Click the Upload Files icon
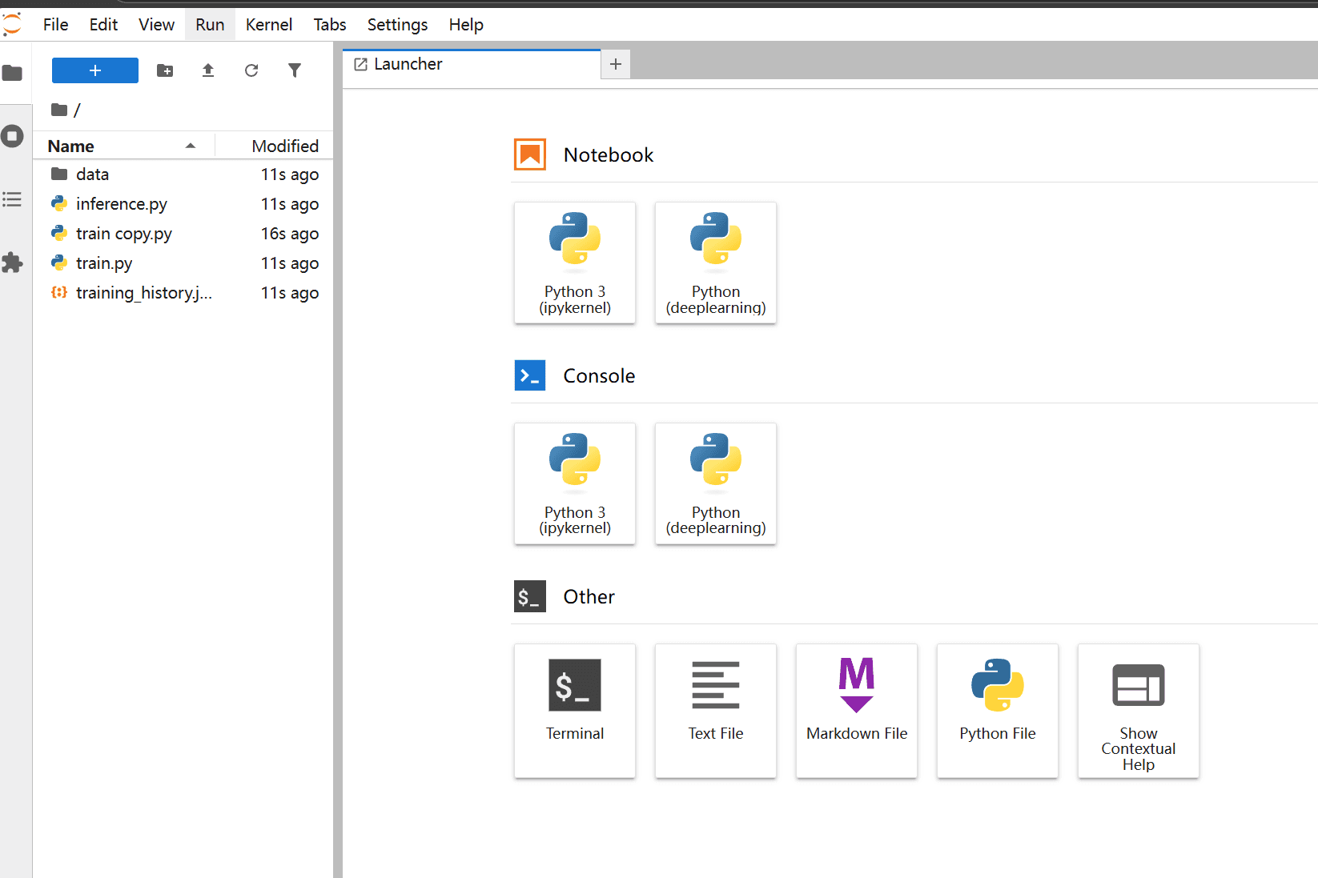The width and height of the screenshot is (1318, 878). pos(208,70)
